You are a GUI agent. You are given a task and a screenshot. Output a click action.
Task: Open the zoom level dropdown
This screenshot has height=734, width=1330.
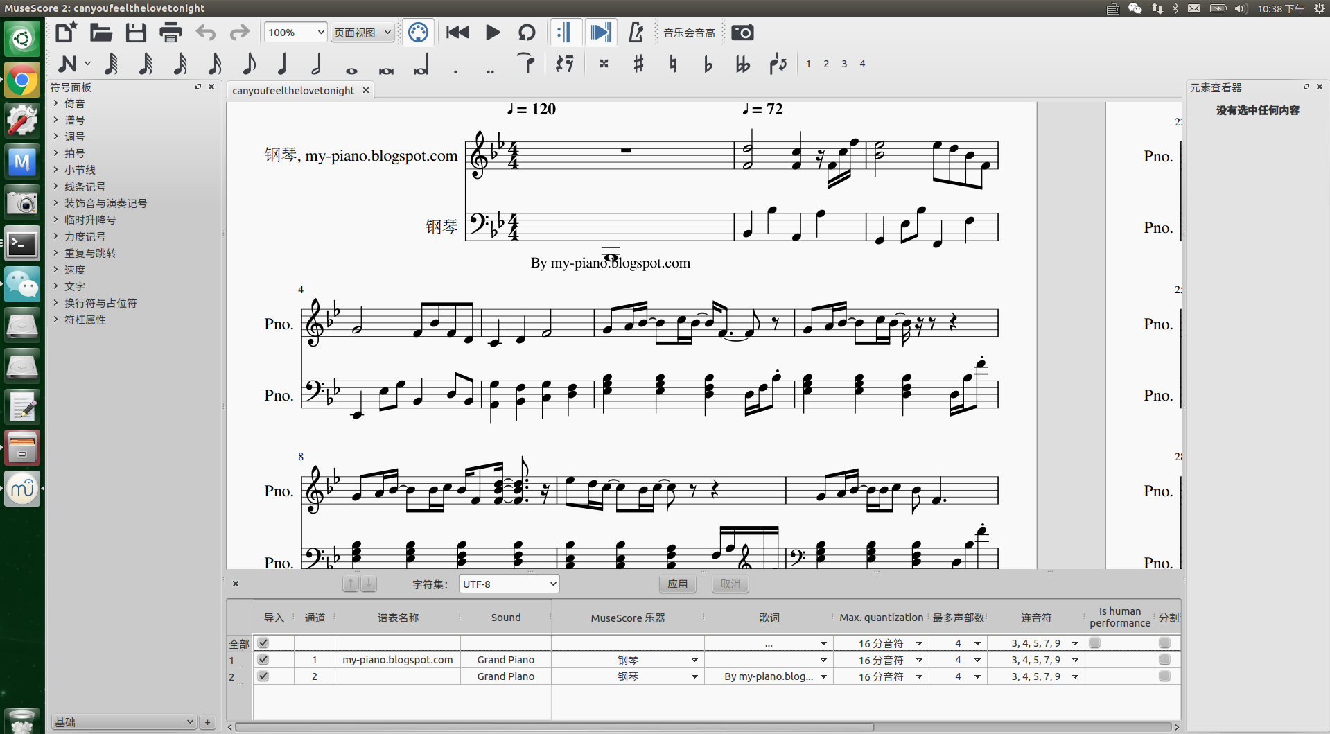pyautogui.click(x=295, y=33)
